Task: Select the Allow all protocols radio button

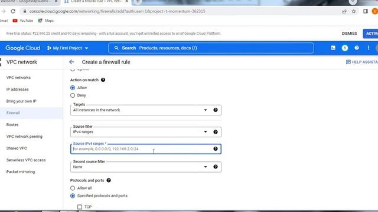Action: tap(73, 188)
